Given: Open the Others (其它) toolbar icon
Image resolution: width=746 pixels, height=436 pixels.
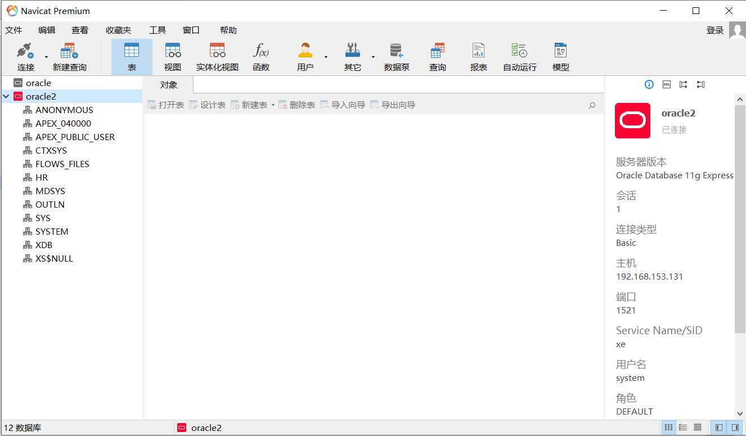Looking at the screenshot, I should (x=353, y=56).
